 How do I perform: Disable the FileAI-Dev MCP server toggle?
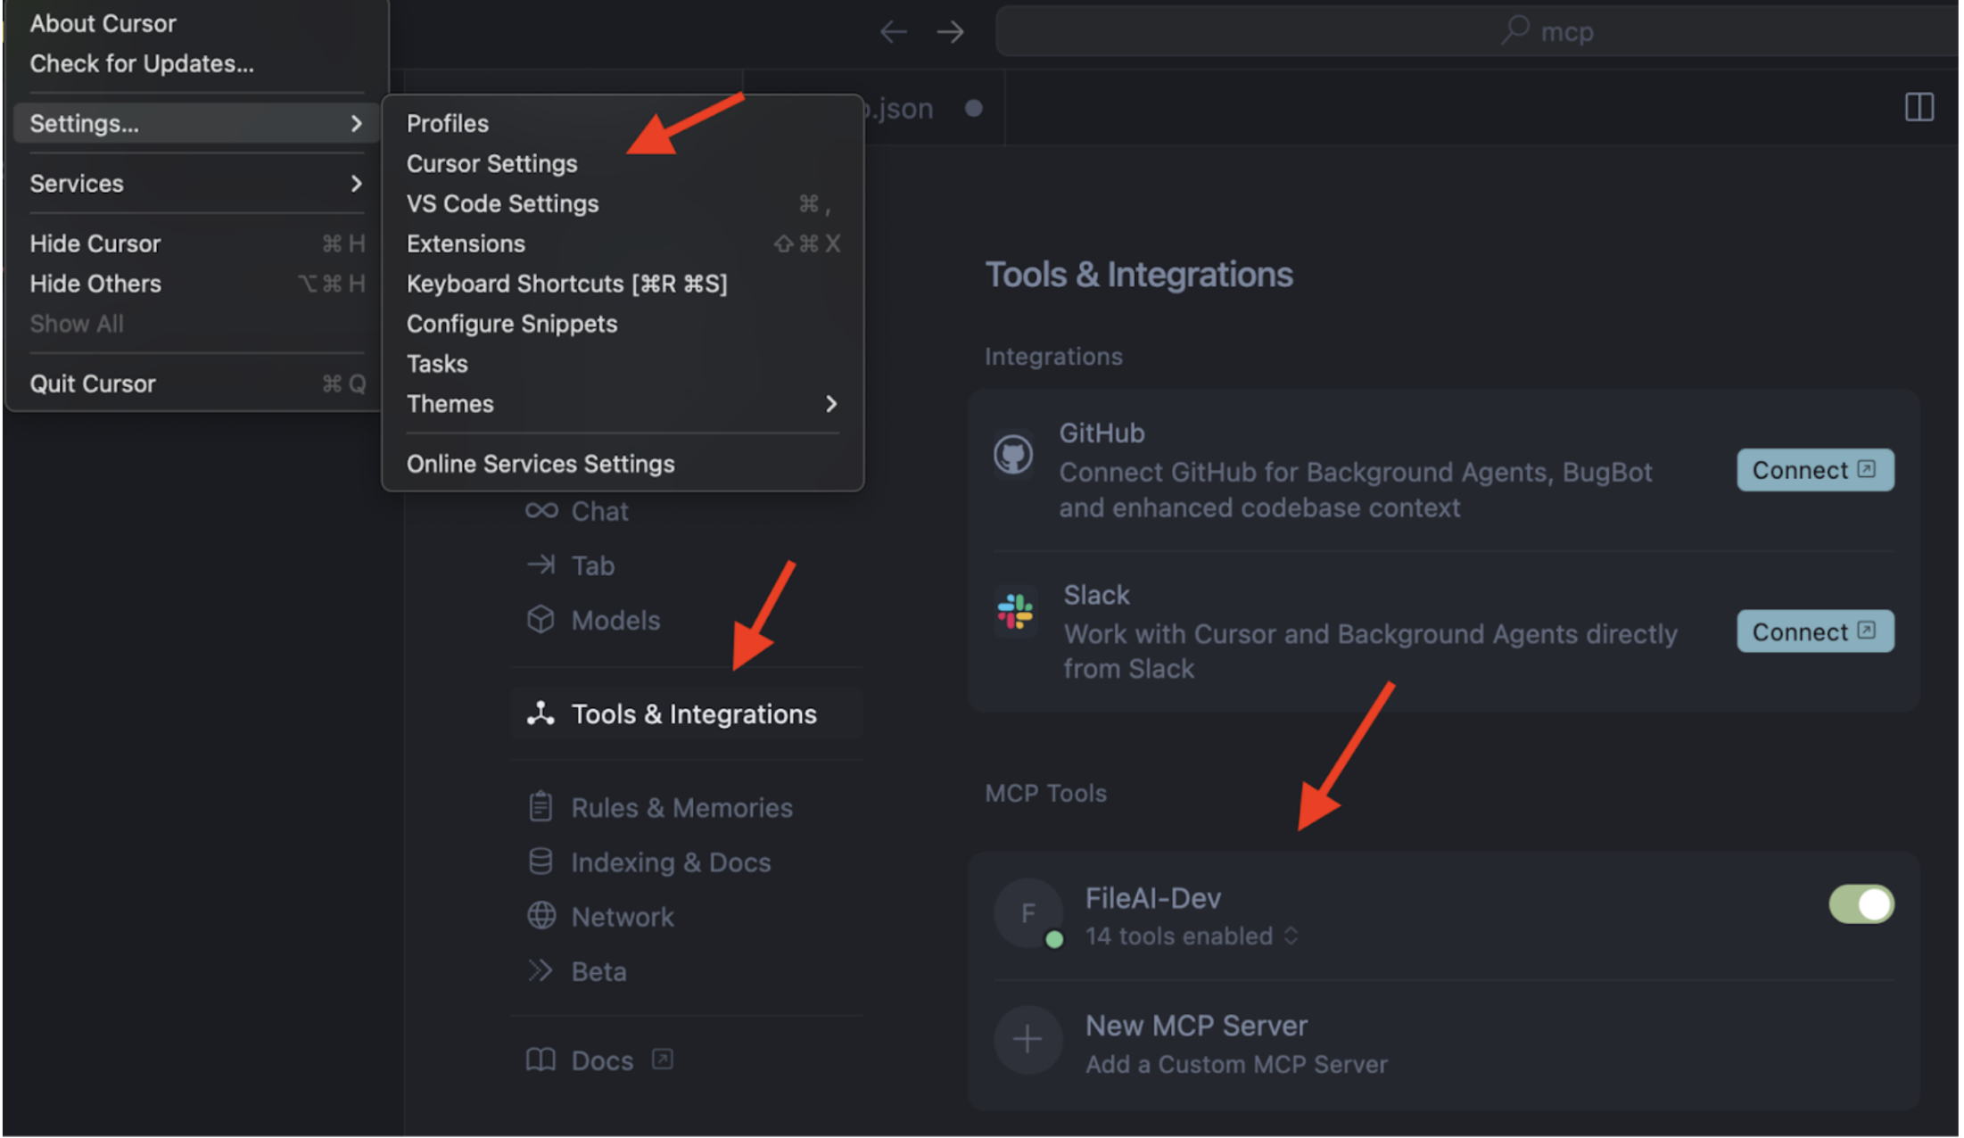[x=1861, y=904]
